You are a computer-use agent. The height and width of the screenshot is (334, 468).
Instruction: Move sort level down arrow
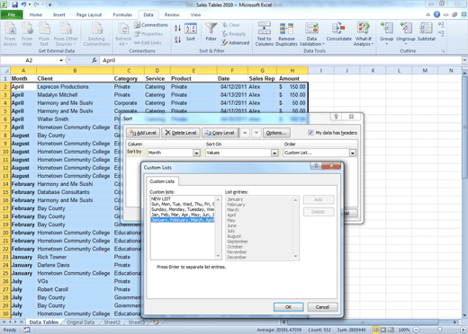coord(256,133)
